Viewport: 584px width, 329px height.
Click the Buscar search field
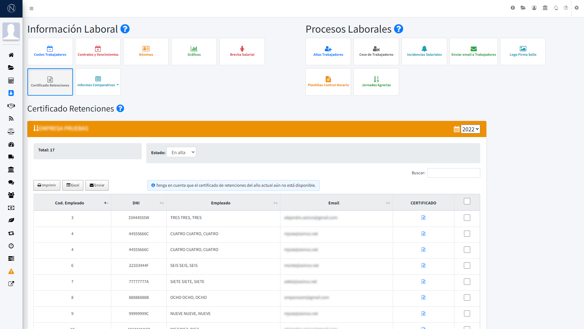pyautogui.click(x=454, y=173)
